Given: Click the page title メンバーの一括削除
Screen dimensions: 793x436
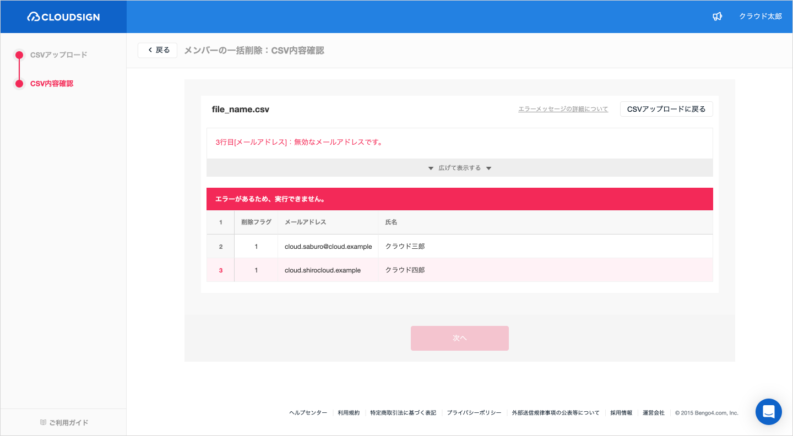Looking at the screenshot, I should pos(254,51).
